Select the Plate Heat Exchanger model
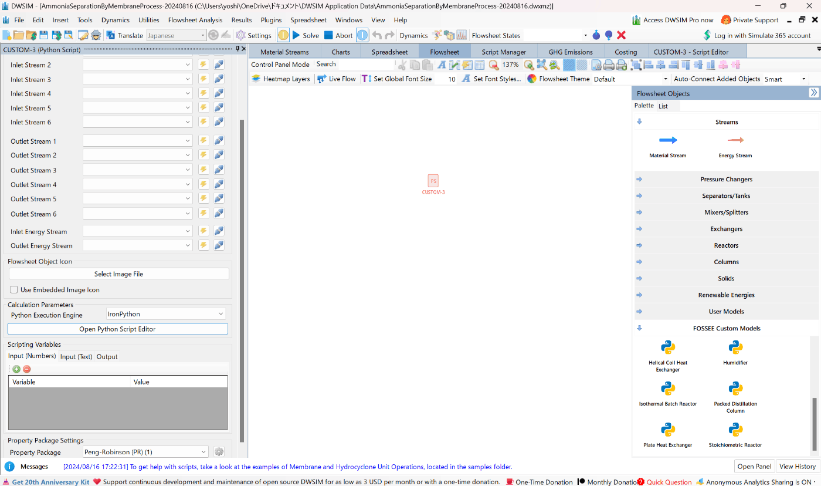This screenshot has width=821, height=486. 668,435
